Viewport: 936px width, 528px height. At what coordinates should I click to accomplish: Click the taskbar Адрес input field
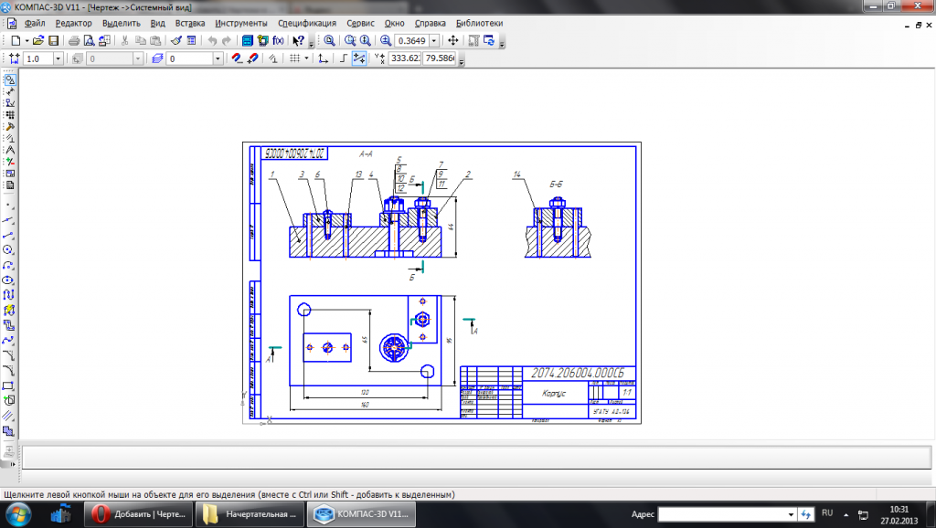[722, 514]
